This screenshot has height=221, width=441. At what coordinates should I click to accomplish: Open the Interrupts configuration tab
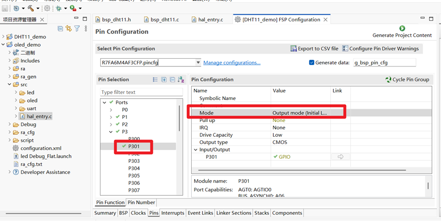(173, 213)
